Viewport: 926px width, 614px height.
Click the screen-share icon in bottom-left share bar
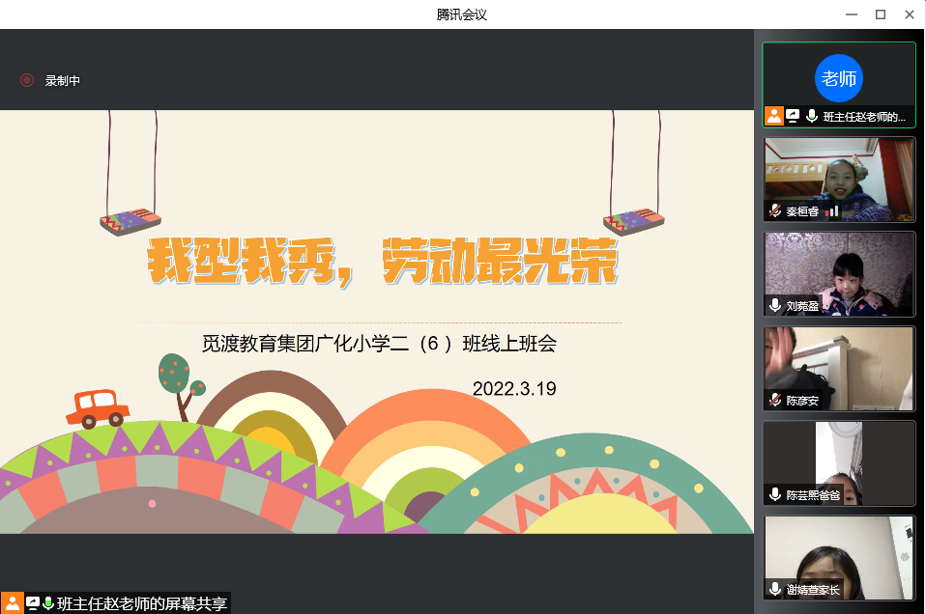(33, 603)
